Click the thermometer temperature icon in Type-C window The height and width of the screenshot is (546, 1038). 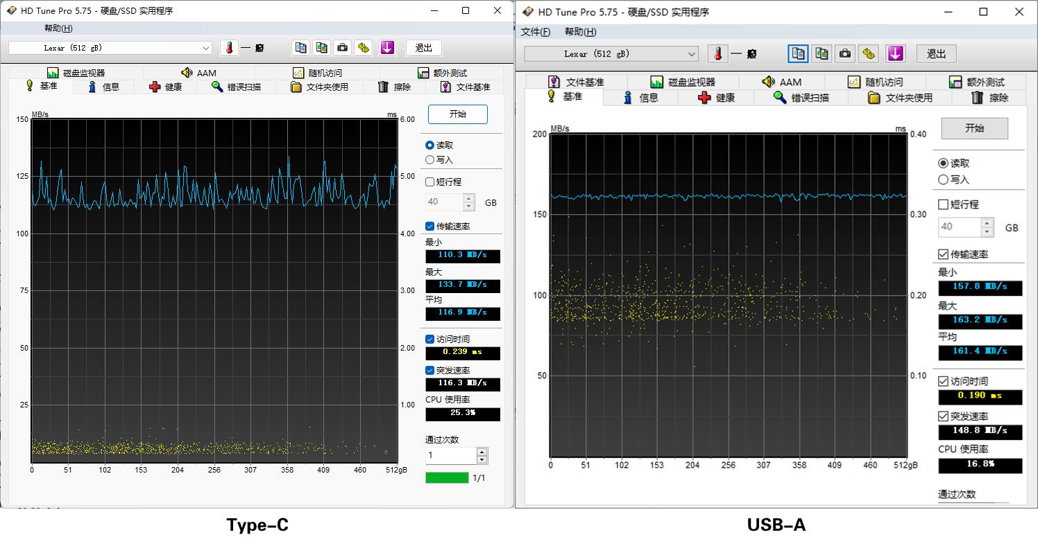pos(229,48)
